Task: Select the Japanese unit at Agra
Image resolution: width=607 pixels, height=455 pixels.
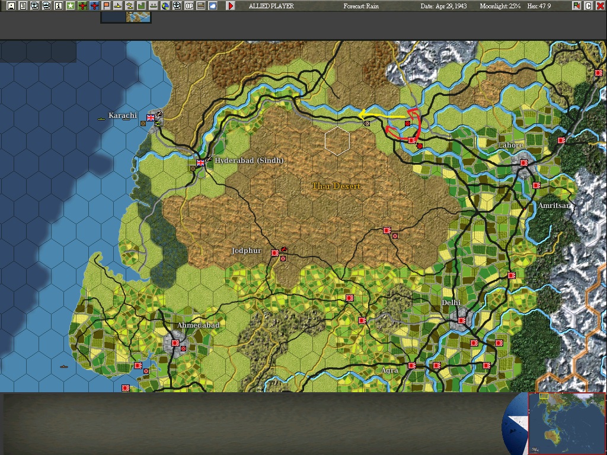Action: point(412,366)
